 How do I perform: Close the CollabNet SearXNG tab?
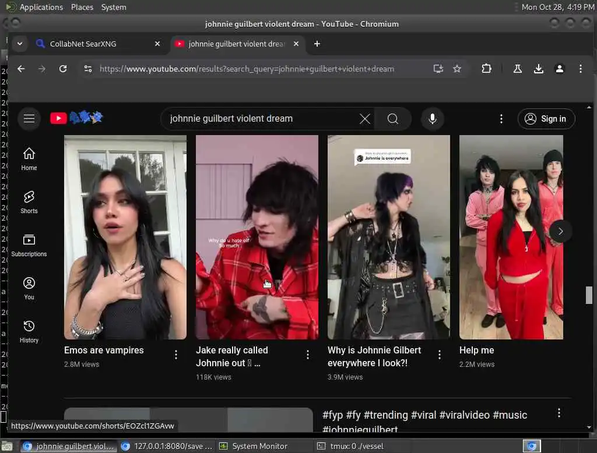coord(157,44)
